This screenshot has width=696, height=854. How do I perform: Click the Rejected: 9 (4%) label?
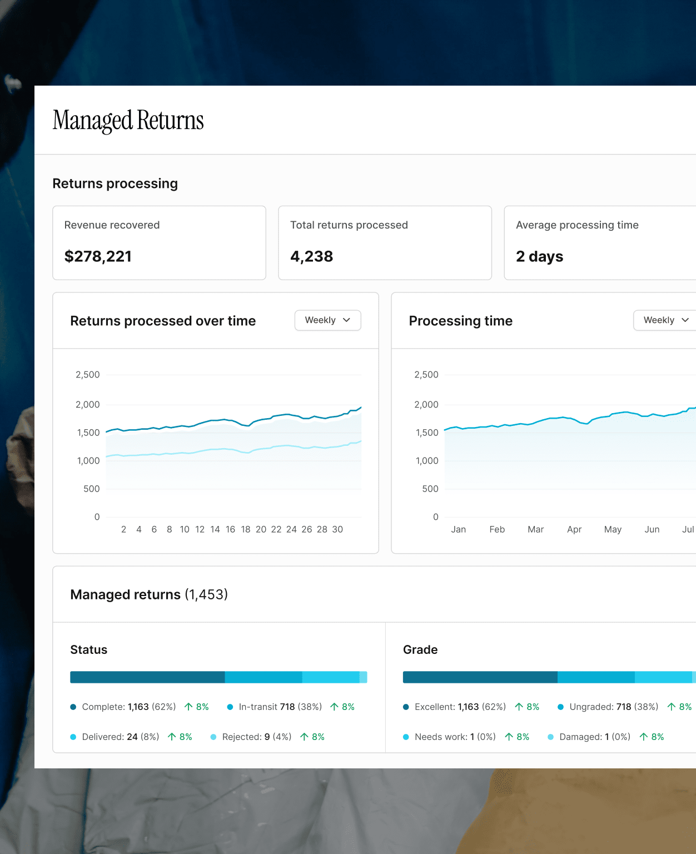pos(257,737)
